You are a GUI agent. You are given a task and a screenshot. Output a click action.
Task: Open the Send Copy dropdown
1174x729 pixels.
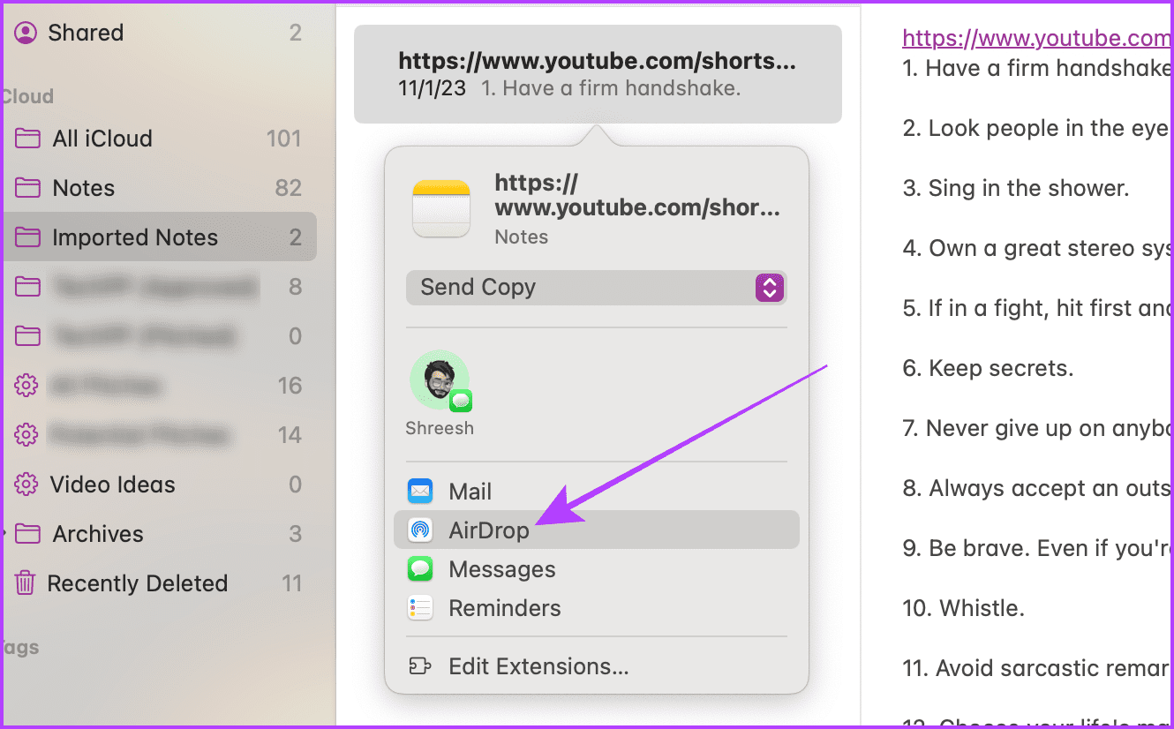(x=597, y=287)
